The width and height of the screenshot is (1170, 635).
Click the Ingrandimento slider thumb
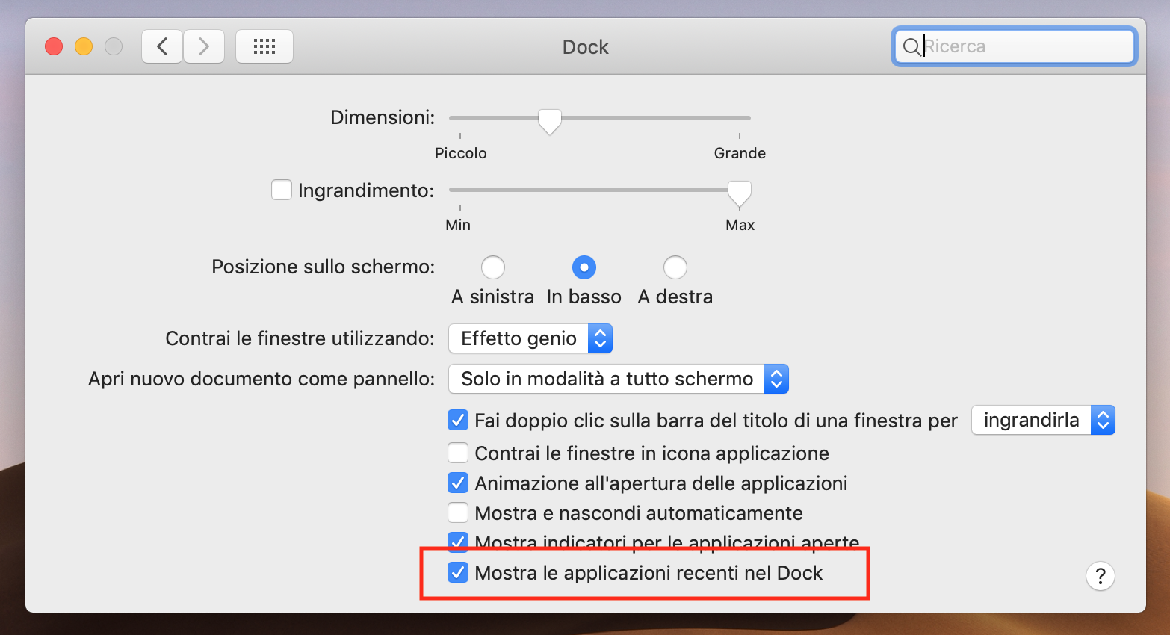pos(740,193)
